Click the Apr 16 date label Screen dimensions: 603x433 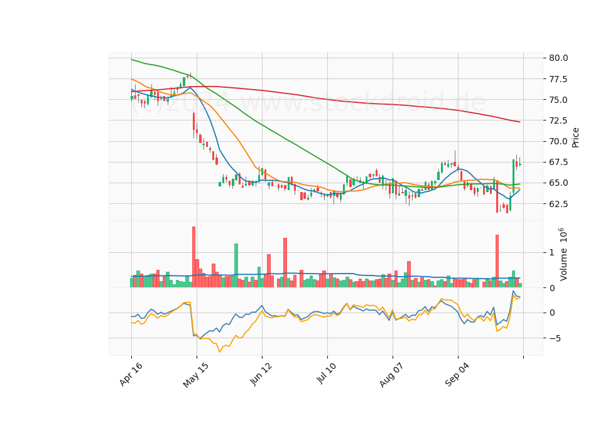131,374
